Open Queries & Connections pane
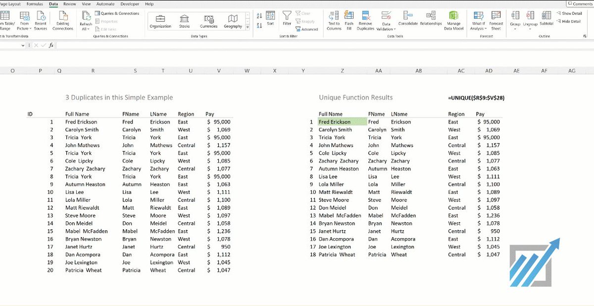This screenshot has width=594, height=306. point(117,13)
